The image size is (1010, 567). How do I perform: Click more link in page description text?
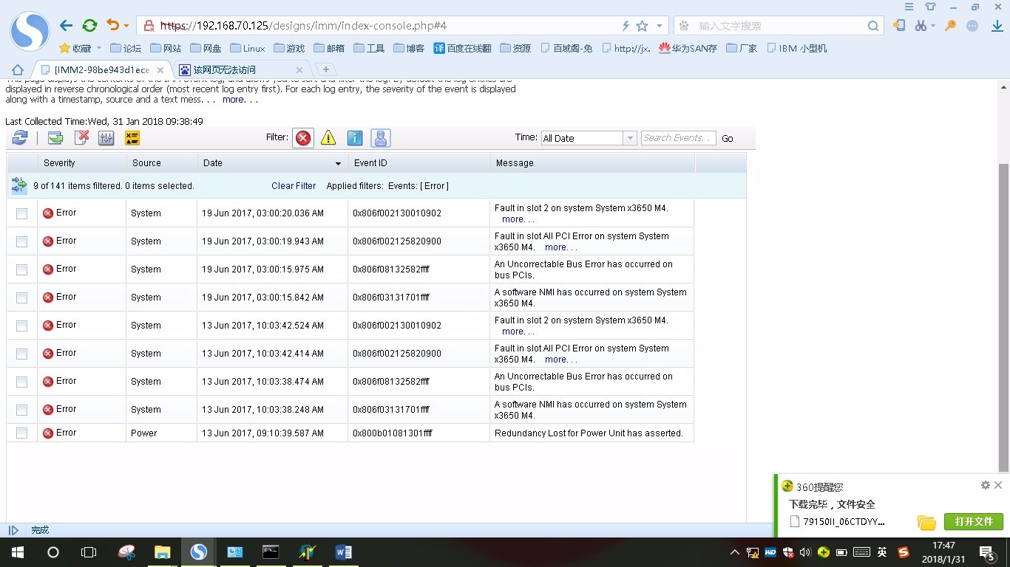click(240, 100)
